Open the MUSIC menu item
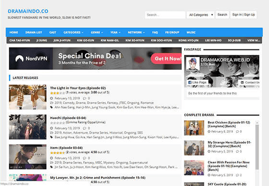The image size is (269, 186). point(191,32)
